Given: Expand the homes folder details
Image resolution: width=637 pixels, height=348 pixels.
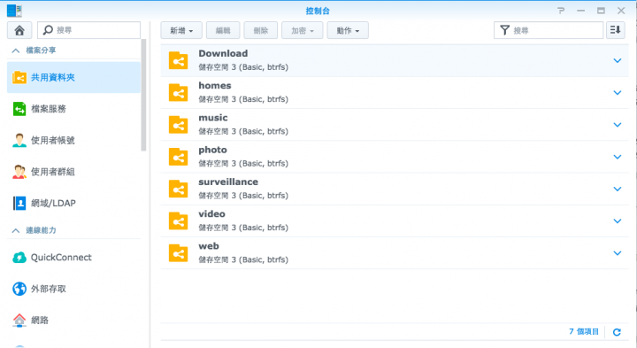Looking at the screenshot, I should pos(618,93).
